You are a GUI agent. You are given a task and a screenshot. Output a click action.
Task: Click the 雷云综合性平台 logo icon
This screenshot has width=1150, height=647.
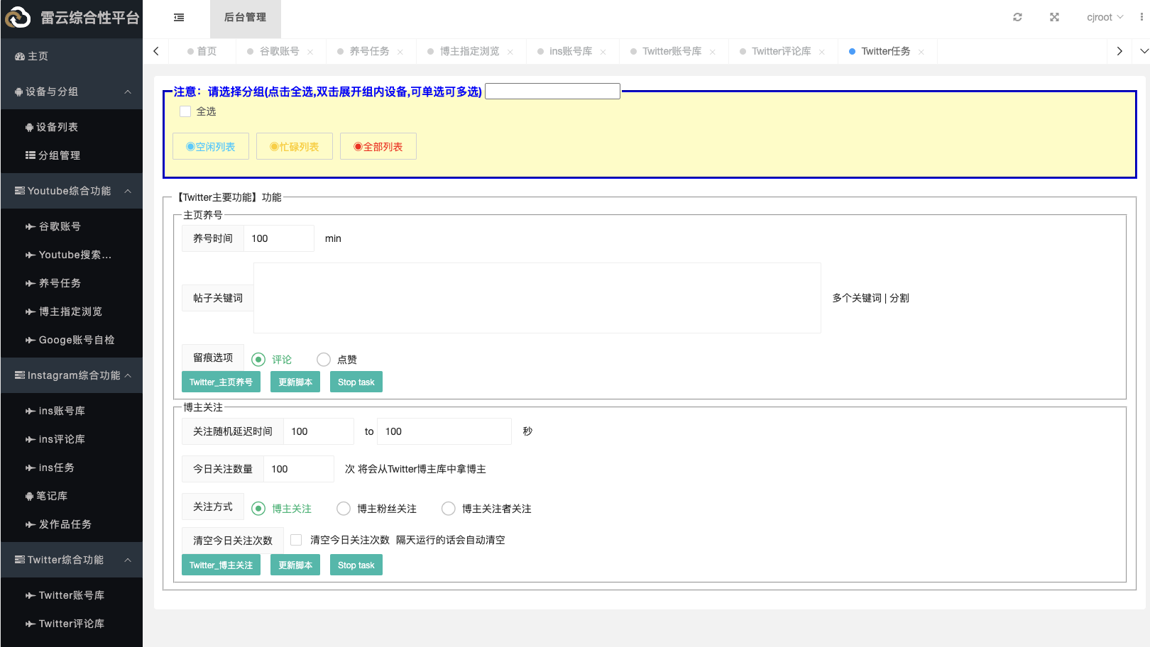click(18, 18)
